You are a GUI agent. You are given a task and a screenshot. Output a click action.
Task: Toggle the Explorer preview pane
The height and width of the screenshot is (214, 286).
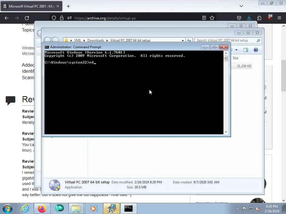[246, 50]
